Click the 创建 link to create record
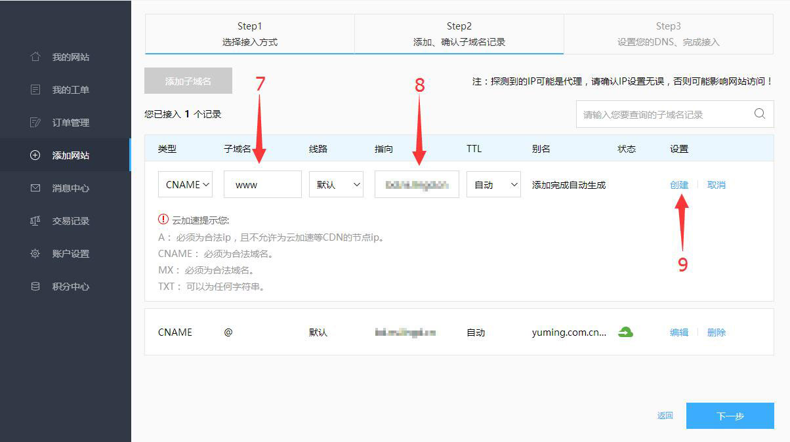 [x=679, y=185]
